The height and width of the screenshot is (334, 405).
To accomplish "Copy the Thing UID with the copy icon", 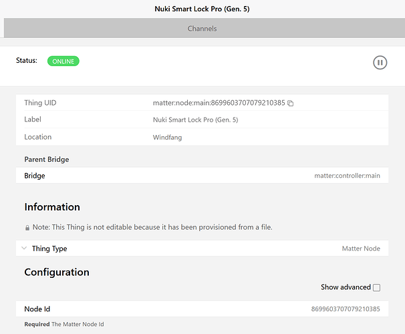I will point(291,104).
